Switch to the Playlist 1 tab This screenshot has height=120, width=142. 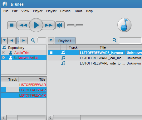[x=65, y=41]
